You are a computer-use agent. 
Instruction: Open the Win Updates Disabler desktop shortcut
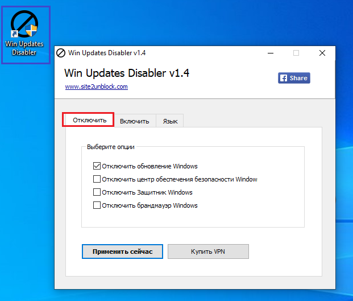24,33
